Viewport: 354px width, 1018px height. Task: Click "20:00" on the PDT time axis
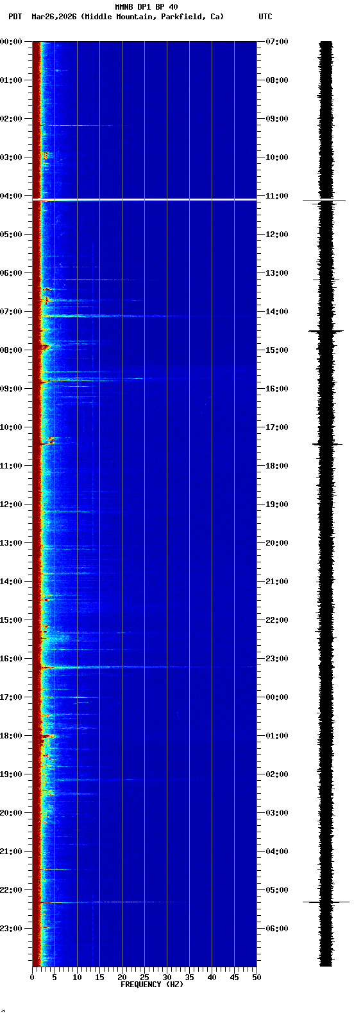(11, 813)
